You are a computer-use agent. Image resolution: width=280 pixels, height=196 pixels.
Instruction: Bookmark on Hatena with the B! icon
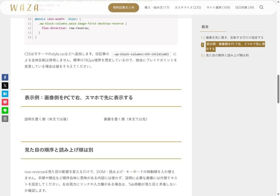5,94
